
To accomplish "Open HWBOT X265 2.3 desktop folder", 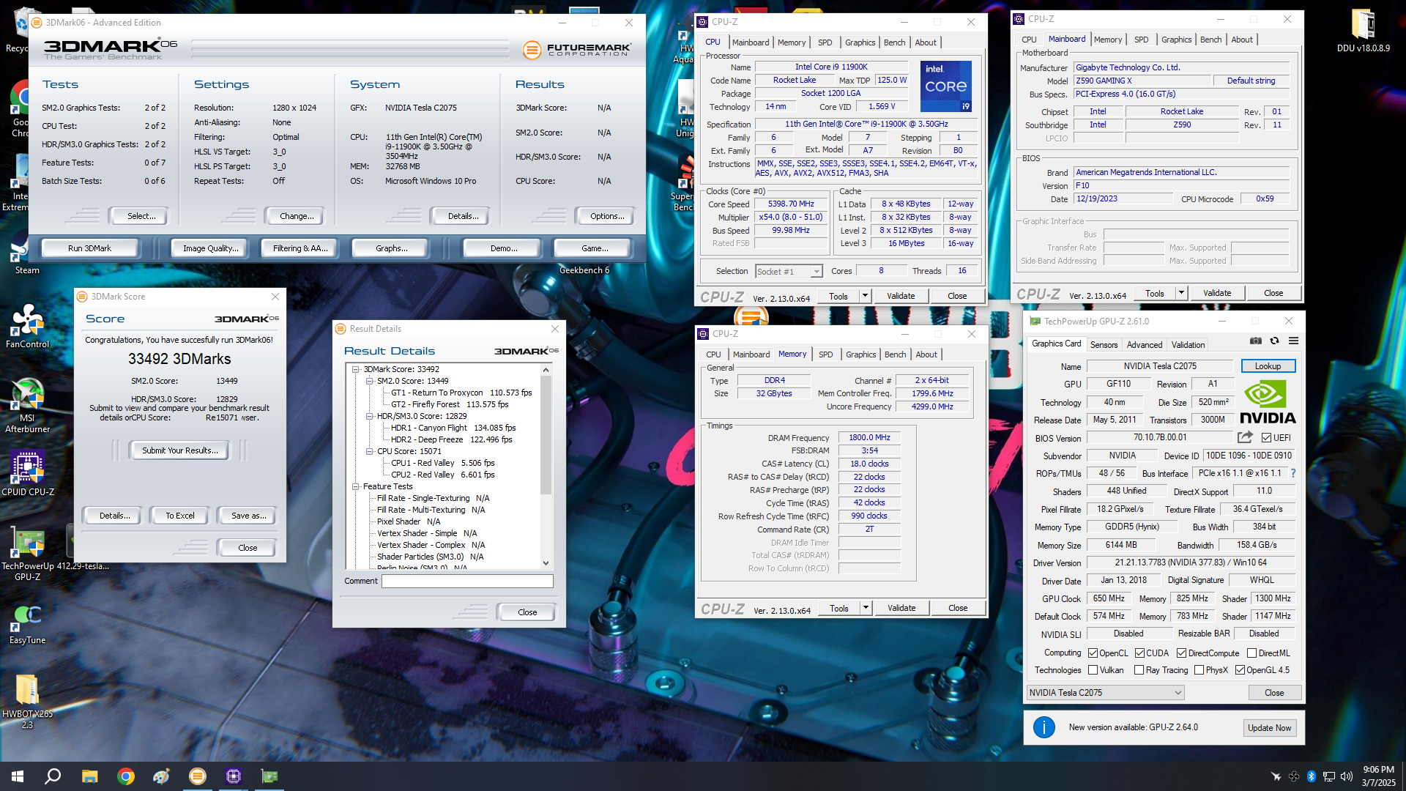I will 27,701.
